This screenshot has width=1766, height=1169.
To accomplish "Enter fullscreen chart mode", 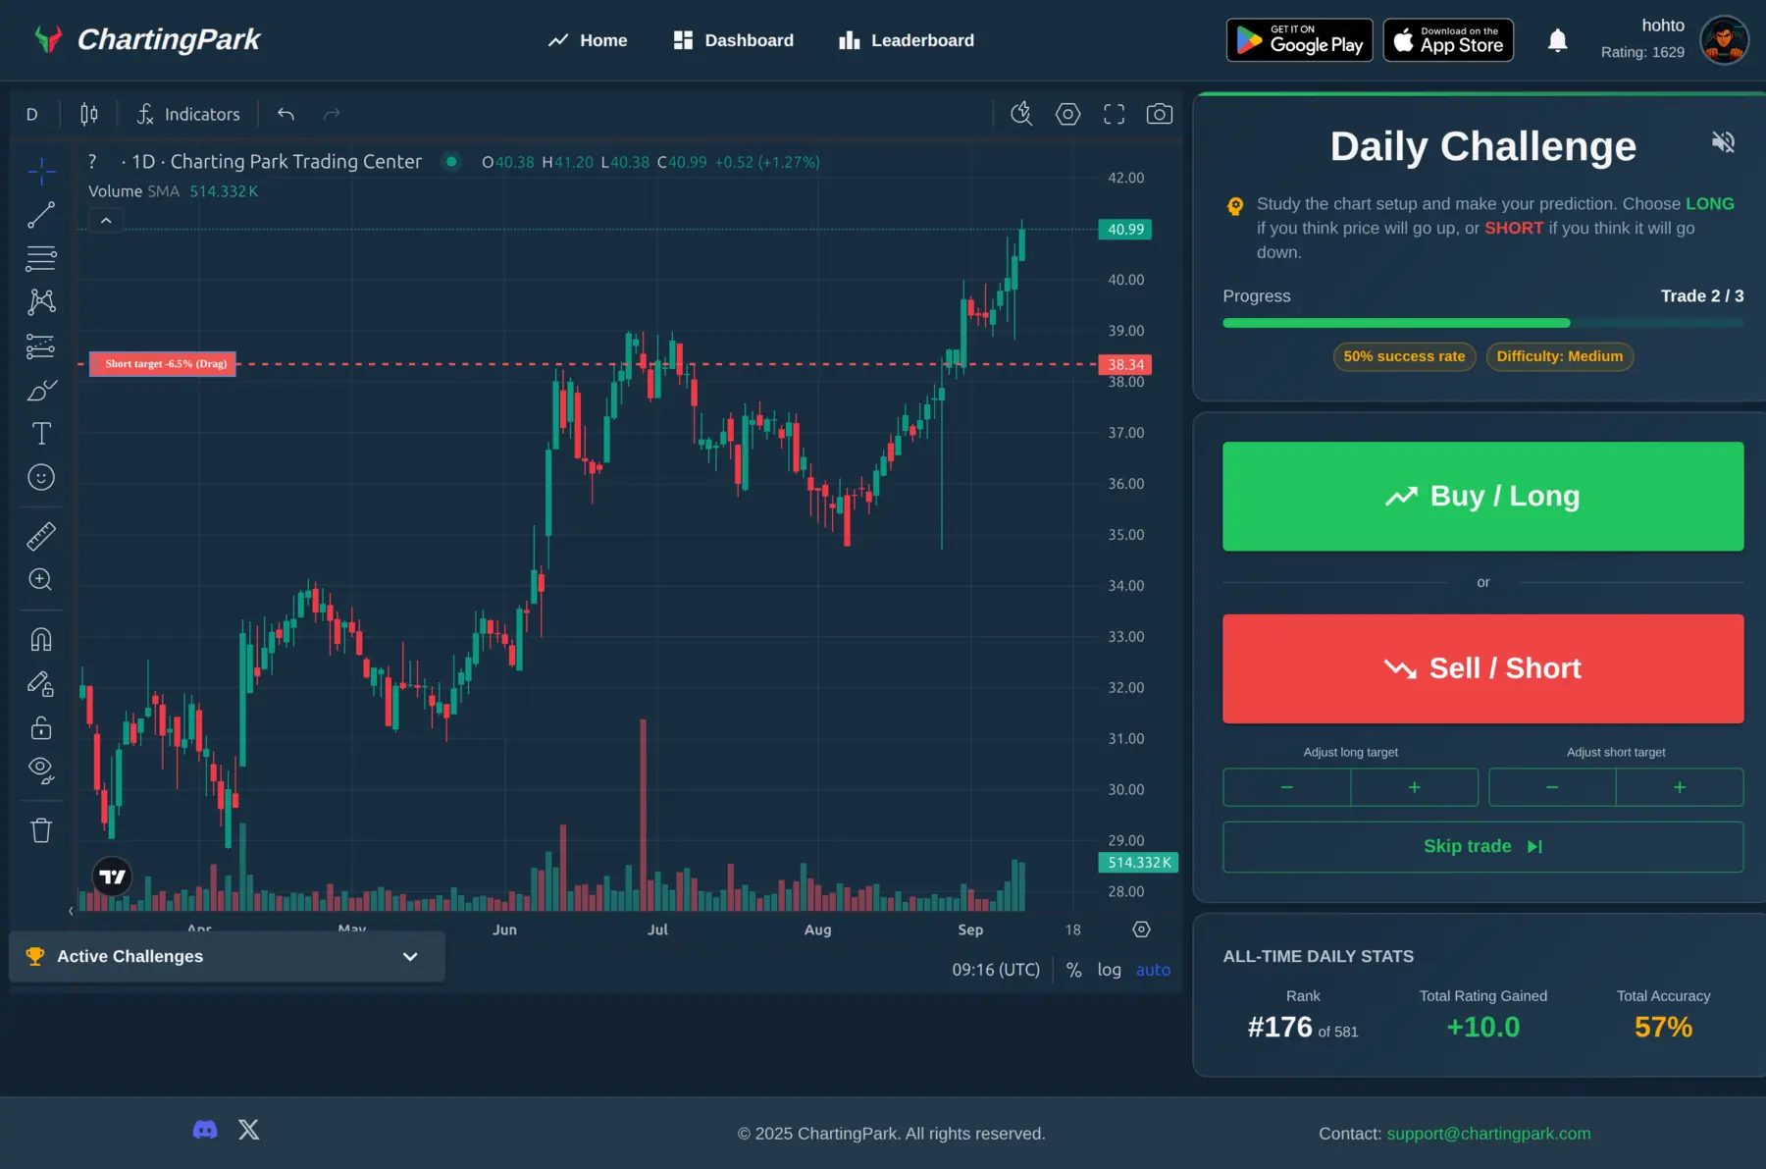I will tap(1114, 114).
